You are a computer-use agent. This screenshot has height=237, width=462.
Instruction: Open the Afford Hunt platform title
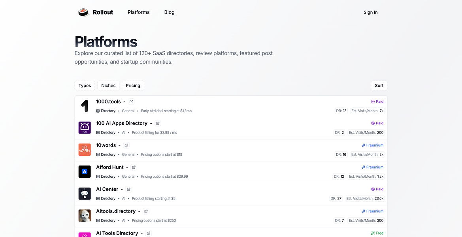point(110,167)
